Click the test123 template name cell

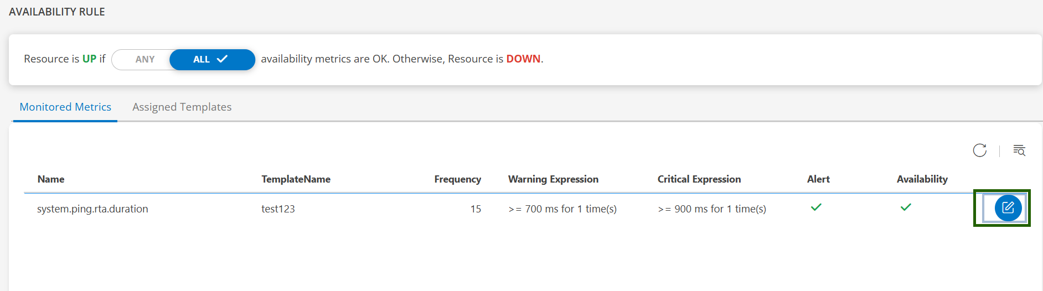(x=278, y=209)
